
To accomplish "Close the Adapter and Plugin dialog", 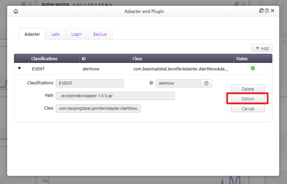I will [273, 11].
